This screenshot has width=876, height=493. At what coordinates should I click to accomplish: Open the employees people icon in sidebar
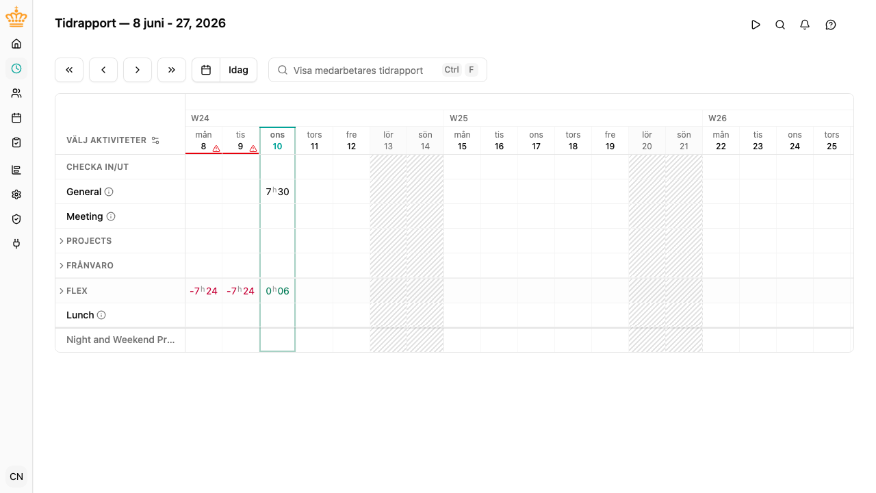[16, 93]
